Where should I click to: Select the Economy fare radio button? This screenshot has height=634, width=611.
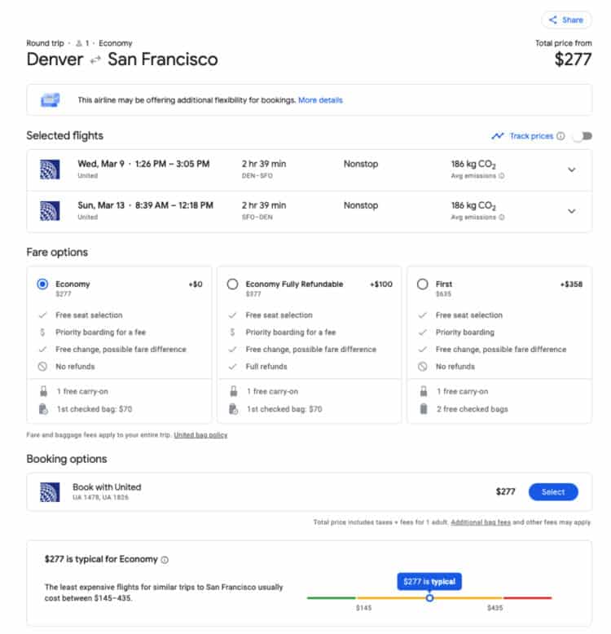[42, 284]
